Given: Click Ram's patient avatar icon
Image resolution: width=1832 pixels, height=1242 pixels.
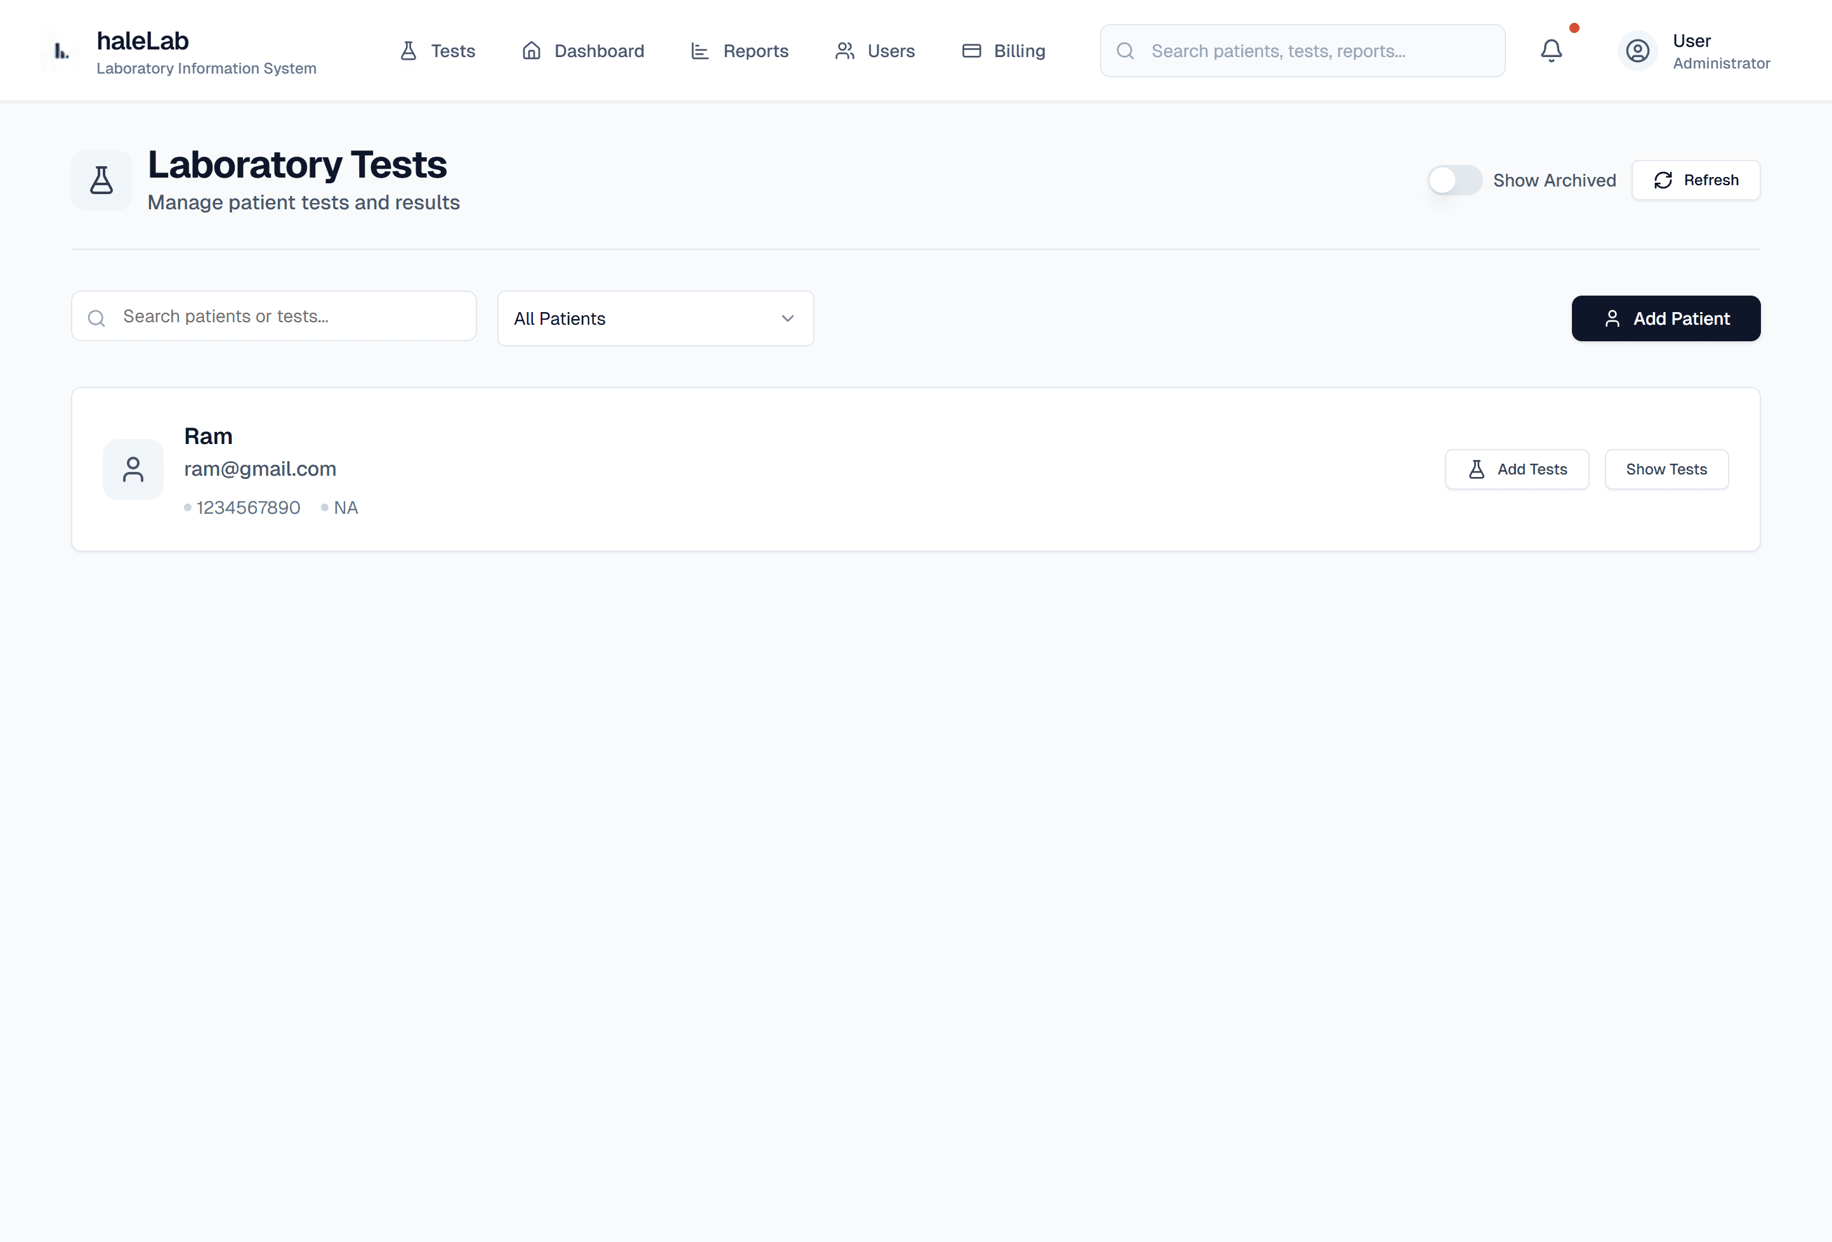Looking at the screenshot, I should click(x=133, y=469).
